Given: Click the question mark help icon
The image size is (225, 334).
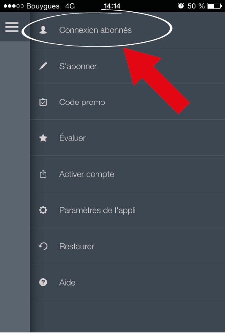Looking at the screenshot, I should (x=43, y=282).
